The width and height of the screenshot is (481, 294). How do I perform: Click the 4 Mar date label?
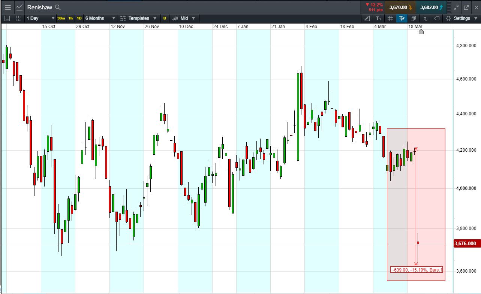(x=380, y=26)
